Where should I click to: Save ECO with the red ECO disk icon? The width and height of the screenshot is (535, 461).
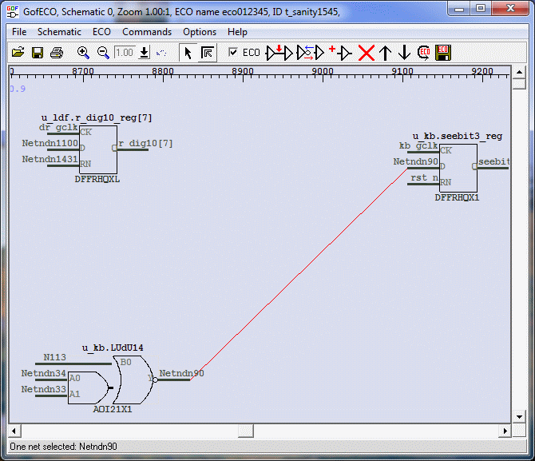(443, 53)
